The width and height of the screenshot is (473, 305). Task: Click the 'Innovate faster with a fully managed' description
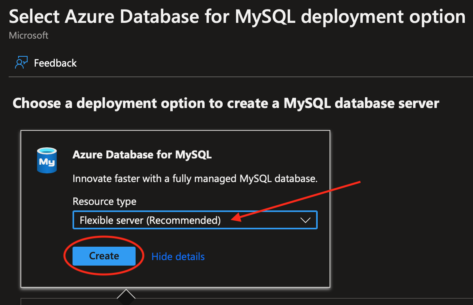[x=195, y=179]
